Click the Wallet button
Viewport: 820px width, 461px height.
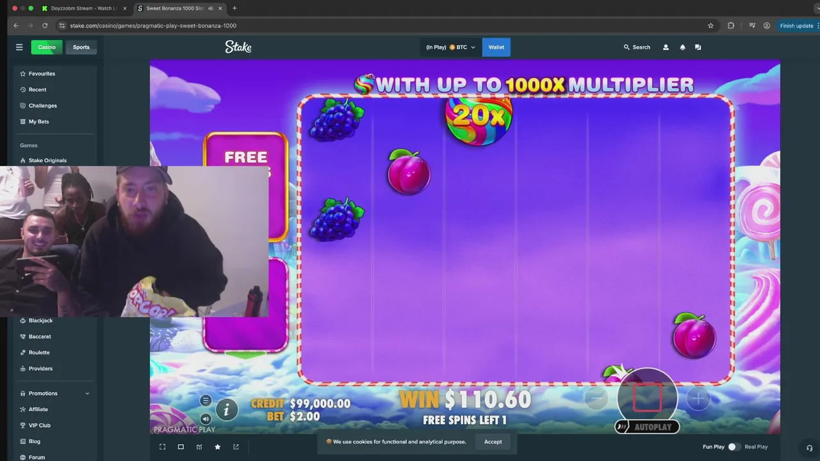[496, 47]
